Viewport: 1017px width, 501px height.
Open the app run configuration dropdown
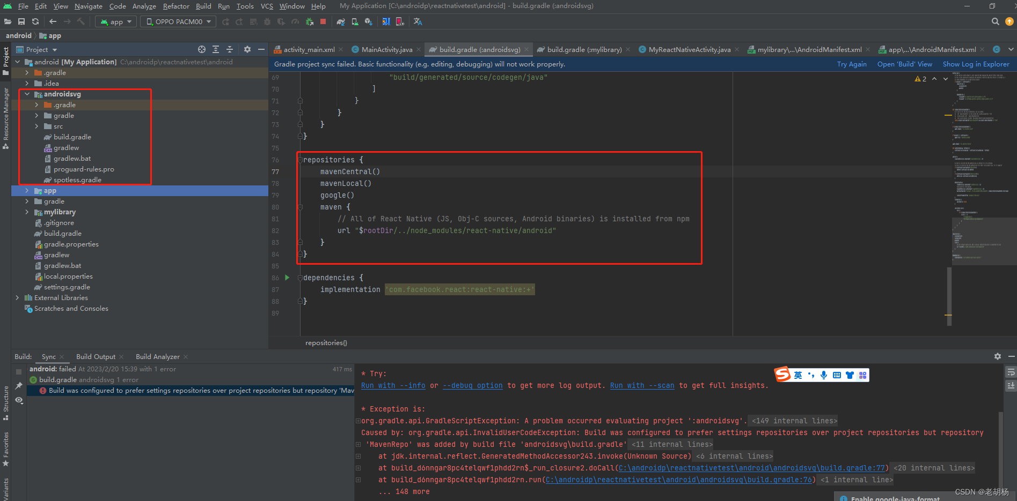[x=116, y=21]
